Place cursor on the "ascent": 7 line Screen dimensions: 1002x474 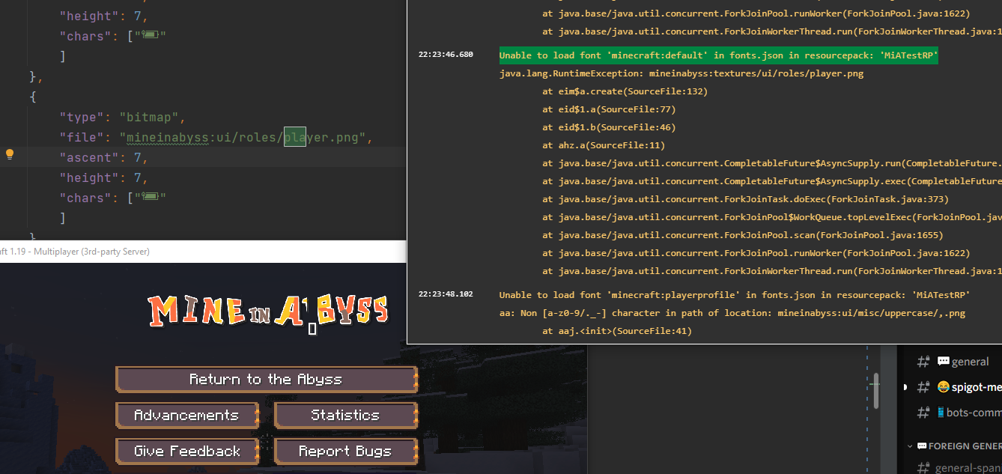[x=104, y=158]
